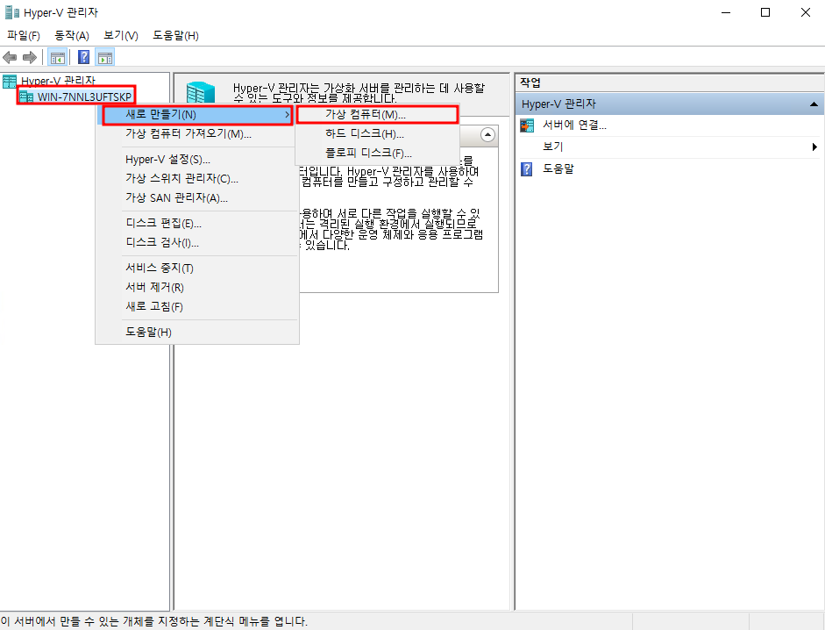This screenshot has width=825, height=630.
Task: Click the WIN-7NNL3UFTSKP server icon
Action: click(x=26, y=97)
